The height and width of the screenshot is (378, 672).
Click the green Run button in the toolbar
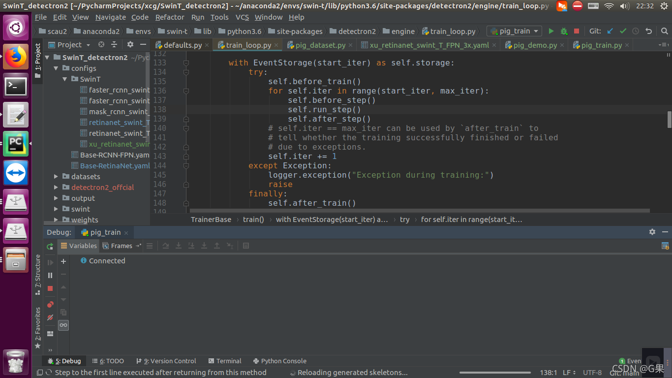pyautogui.click(x=551, y=31)
